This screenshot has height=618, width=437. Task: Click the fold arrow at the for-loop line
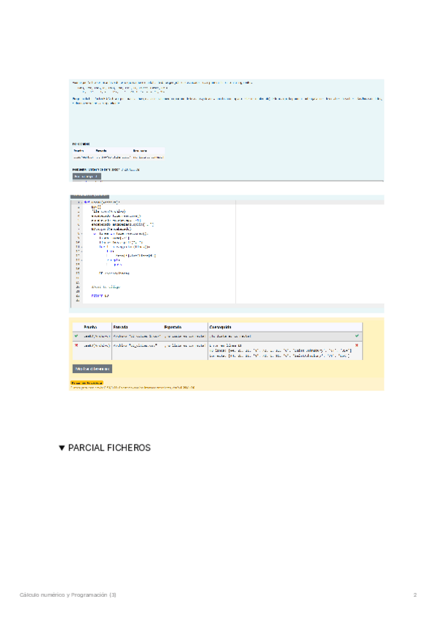(x=81, y=233)
